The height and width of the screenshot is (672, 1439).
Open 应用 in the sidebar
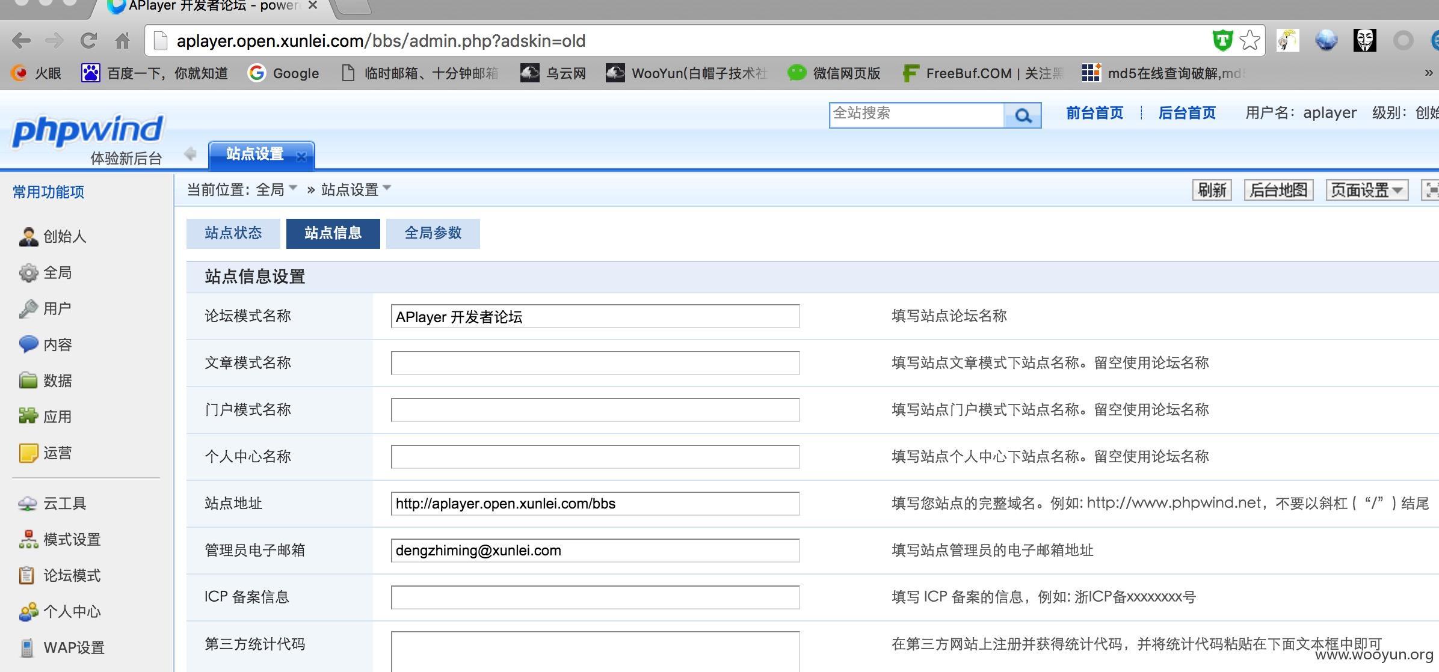(x=46, y=417)
